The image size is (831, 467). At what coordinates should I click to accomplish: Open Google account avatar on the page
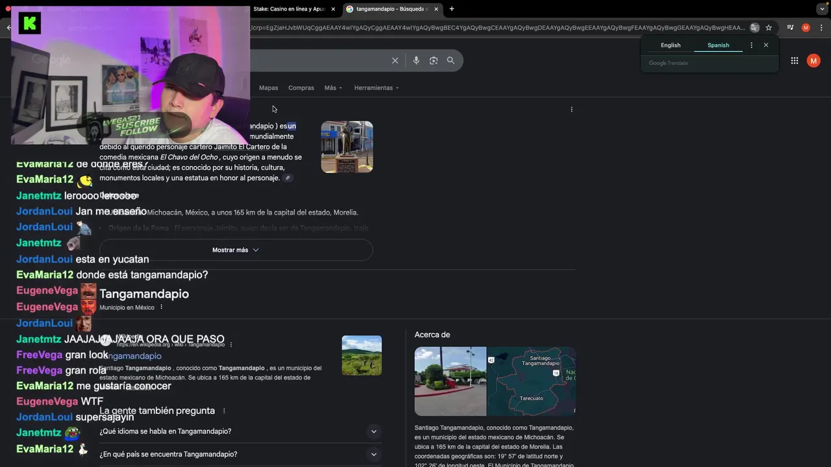tap(813, 60)
